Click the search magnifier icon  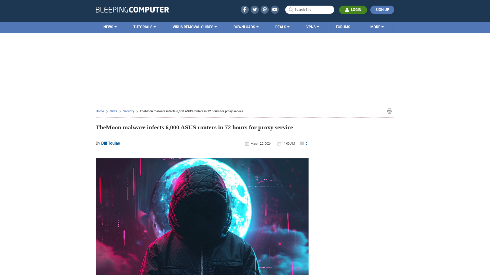click(290, 10)
